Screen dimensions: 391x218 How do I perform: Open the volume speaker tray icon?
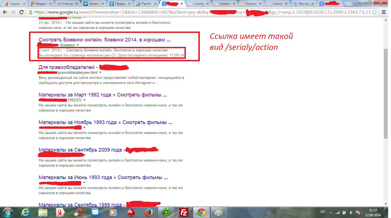(x=352, y=212)
